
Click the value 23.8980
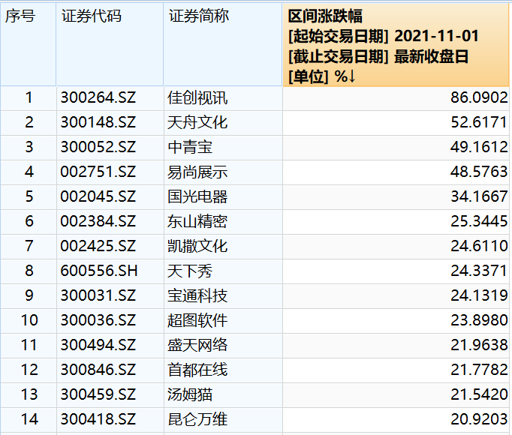(x=479, y=320)
